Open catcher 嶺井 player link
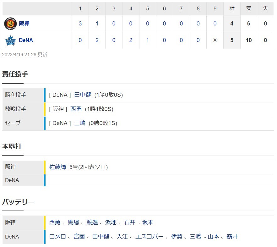277x247 pixels. (232, 237)
